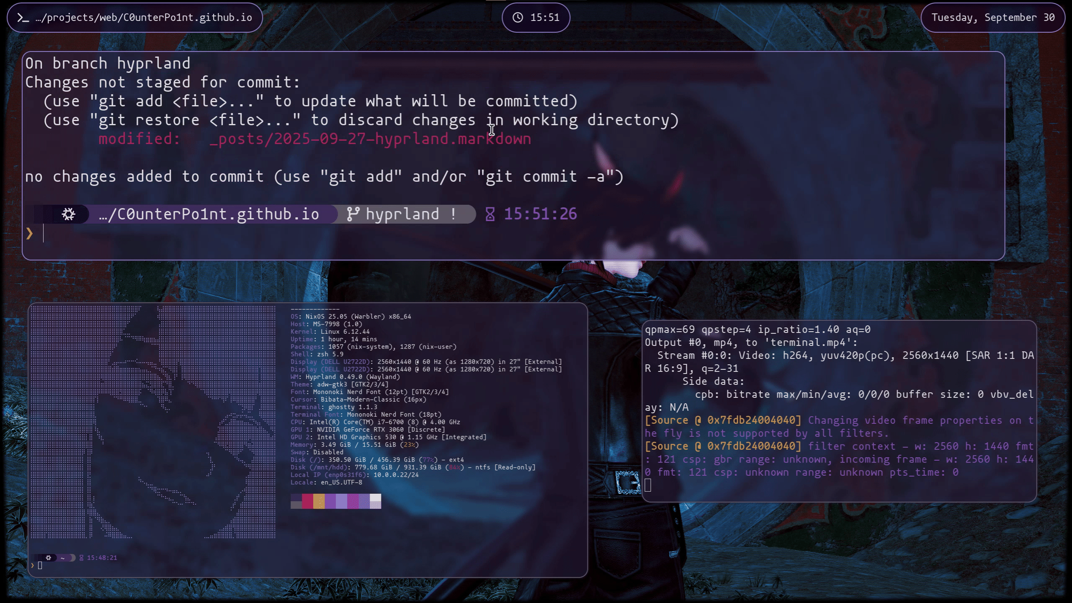
Task: Click the hourglass icon beside 15:48:21
Action: coord(82,558)
